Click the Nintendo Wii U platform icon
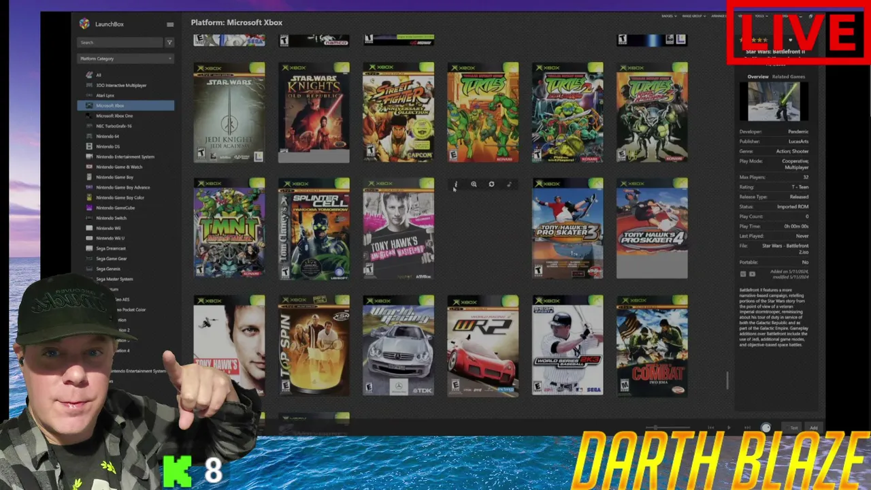Image resolution: width=871 pixels, height=490 pixels. tap(89, 238)
